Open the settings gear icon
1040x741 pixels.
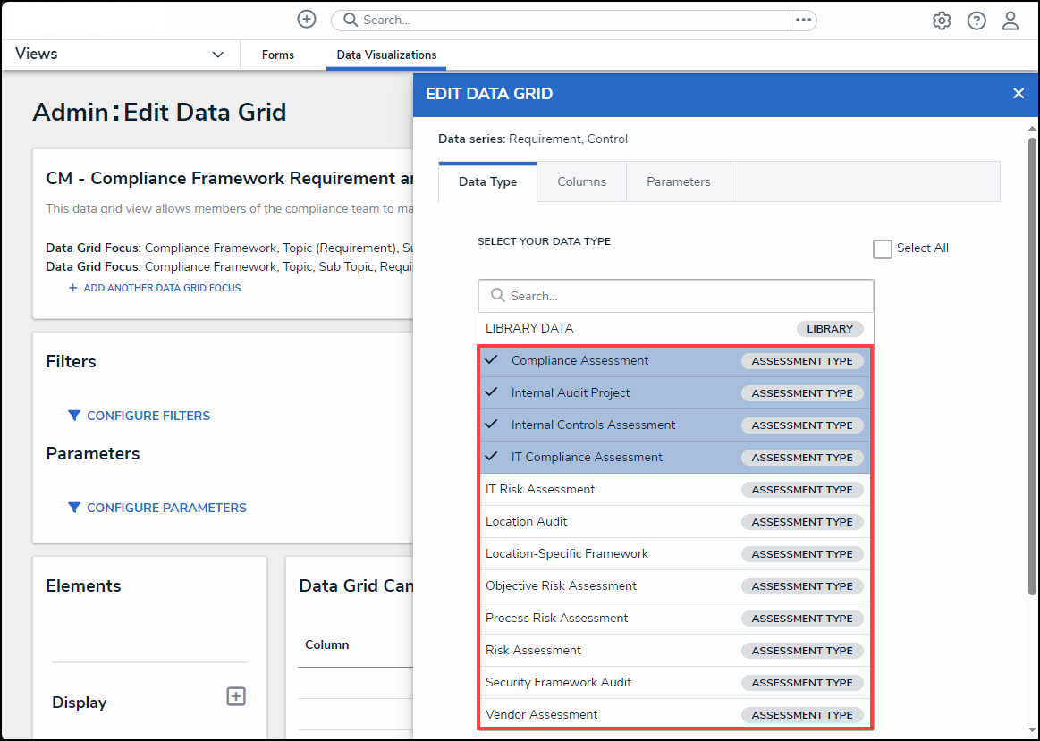pyautogui.click(x=942, y=21)
